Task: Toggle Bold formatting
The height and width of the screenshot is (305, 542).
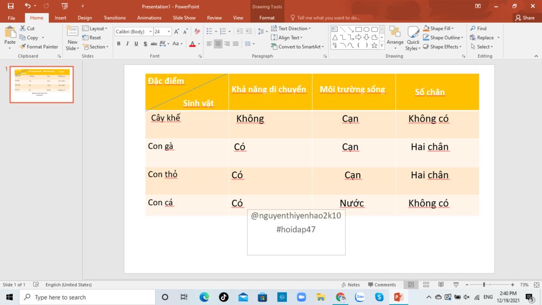Action: [x=119, y=44]
